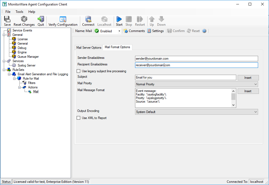The image size is (269, 185).
Task: Open Settings in the action header bar
Action: pos(156,31)
